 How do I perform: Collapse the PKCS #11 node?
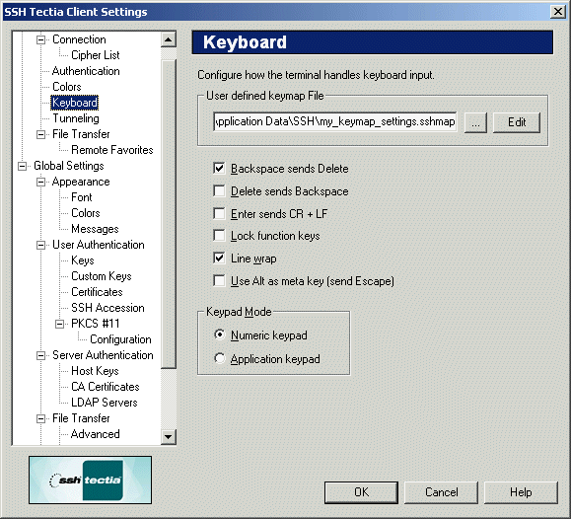click(x=60, y=324)
